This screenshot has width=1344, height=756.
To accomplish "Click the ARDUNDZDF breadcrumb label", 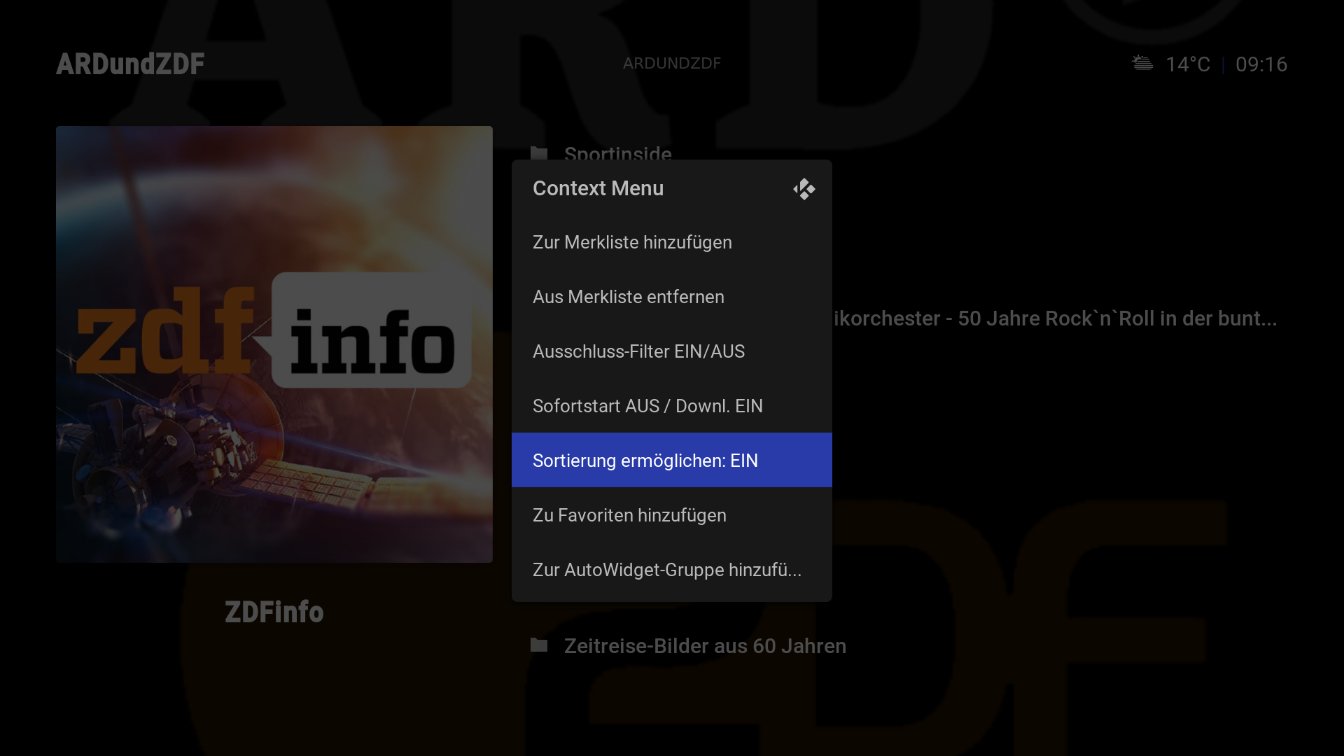I will pos(671,63).
